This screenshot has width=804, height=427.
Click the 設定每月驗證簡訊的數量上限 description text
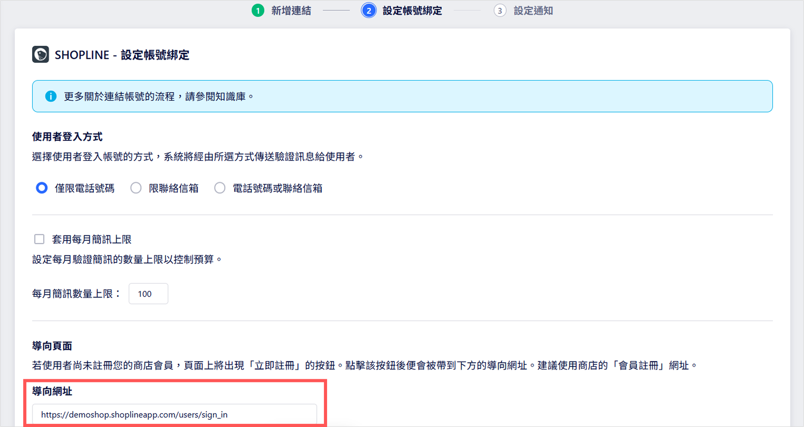(x=127, y=260)
